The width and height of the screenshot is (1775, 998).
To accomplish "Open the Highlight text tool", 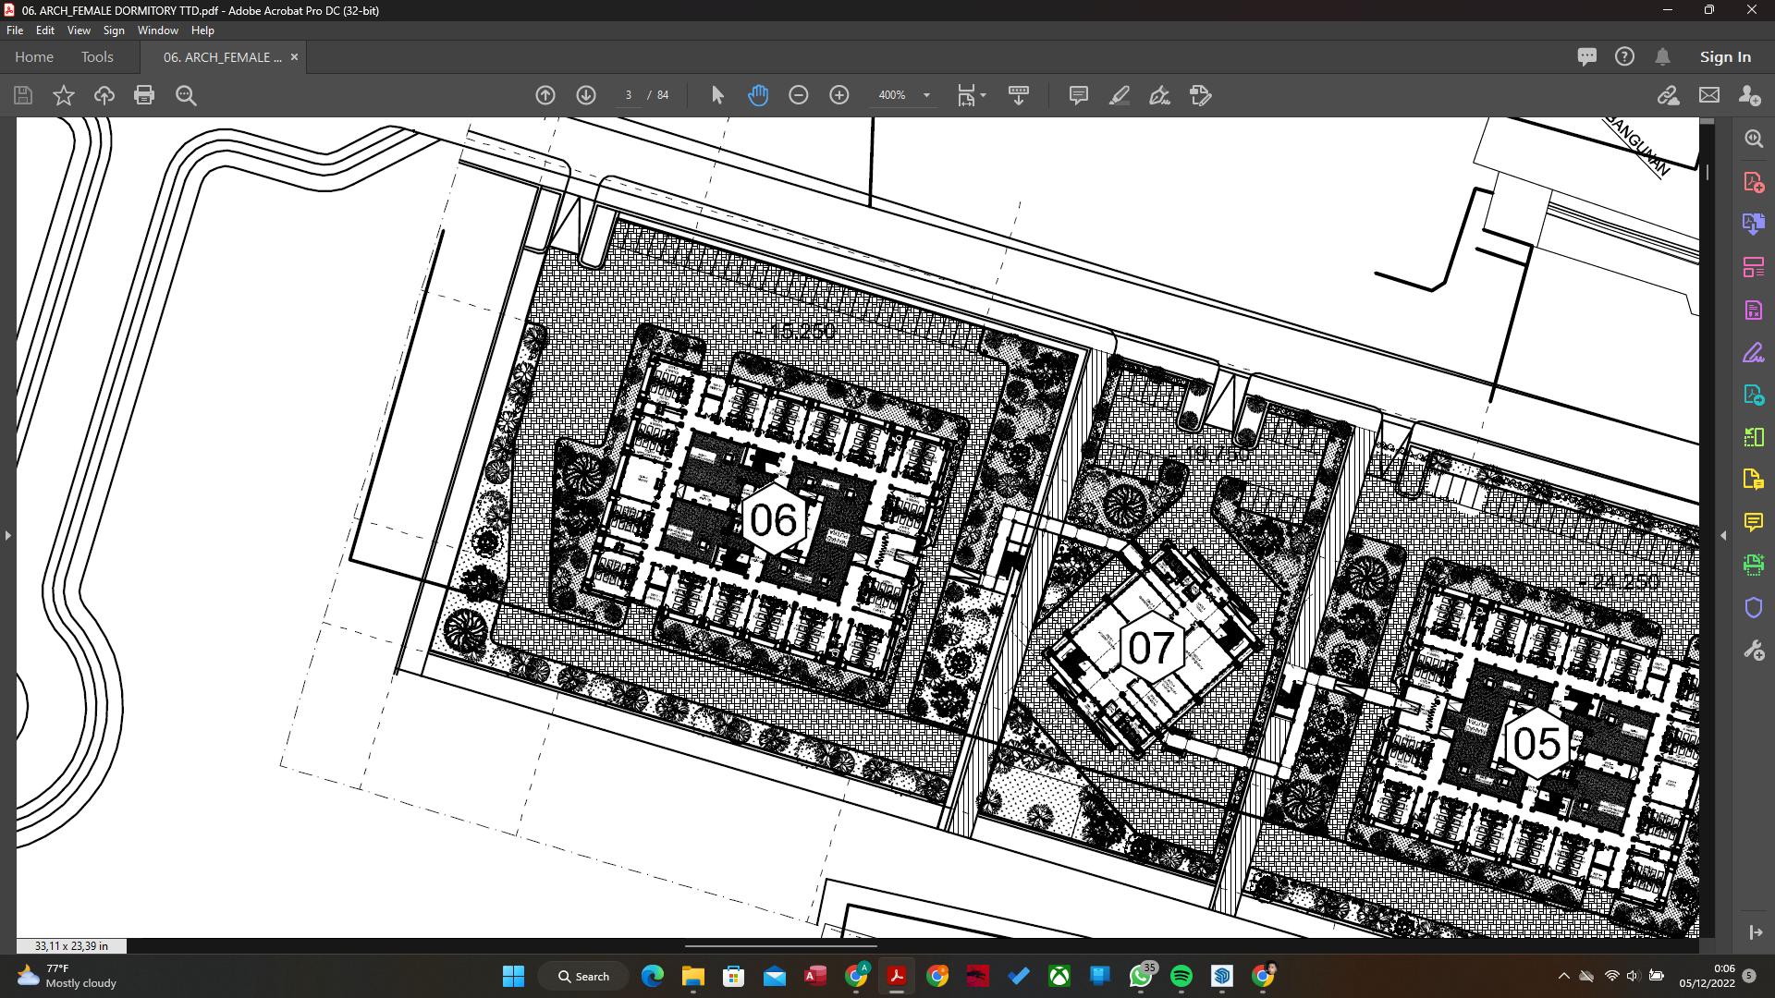I will point(1120,95).
